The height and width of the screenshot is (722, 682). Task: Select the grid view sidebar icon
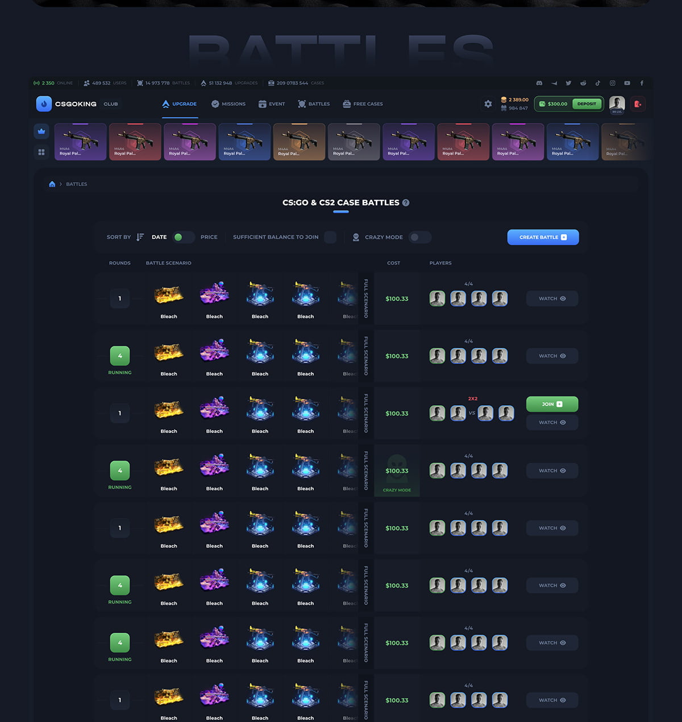click(41, 152)
